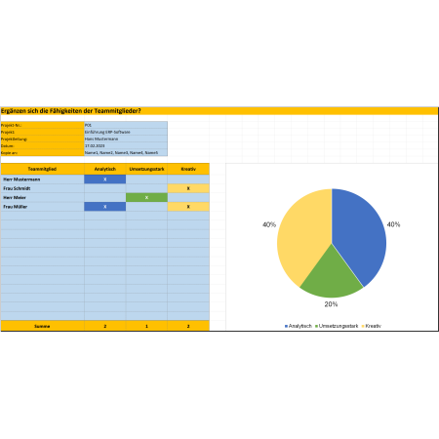Click the Datum value cell
The image size is (439, 439).
click(x=126, y=145)
